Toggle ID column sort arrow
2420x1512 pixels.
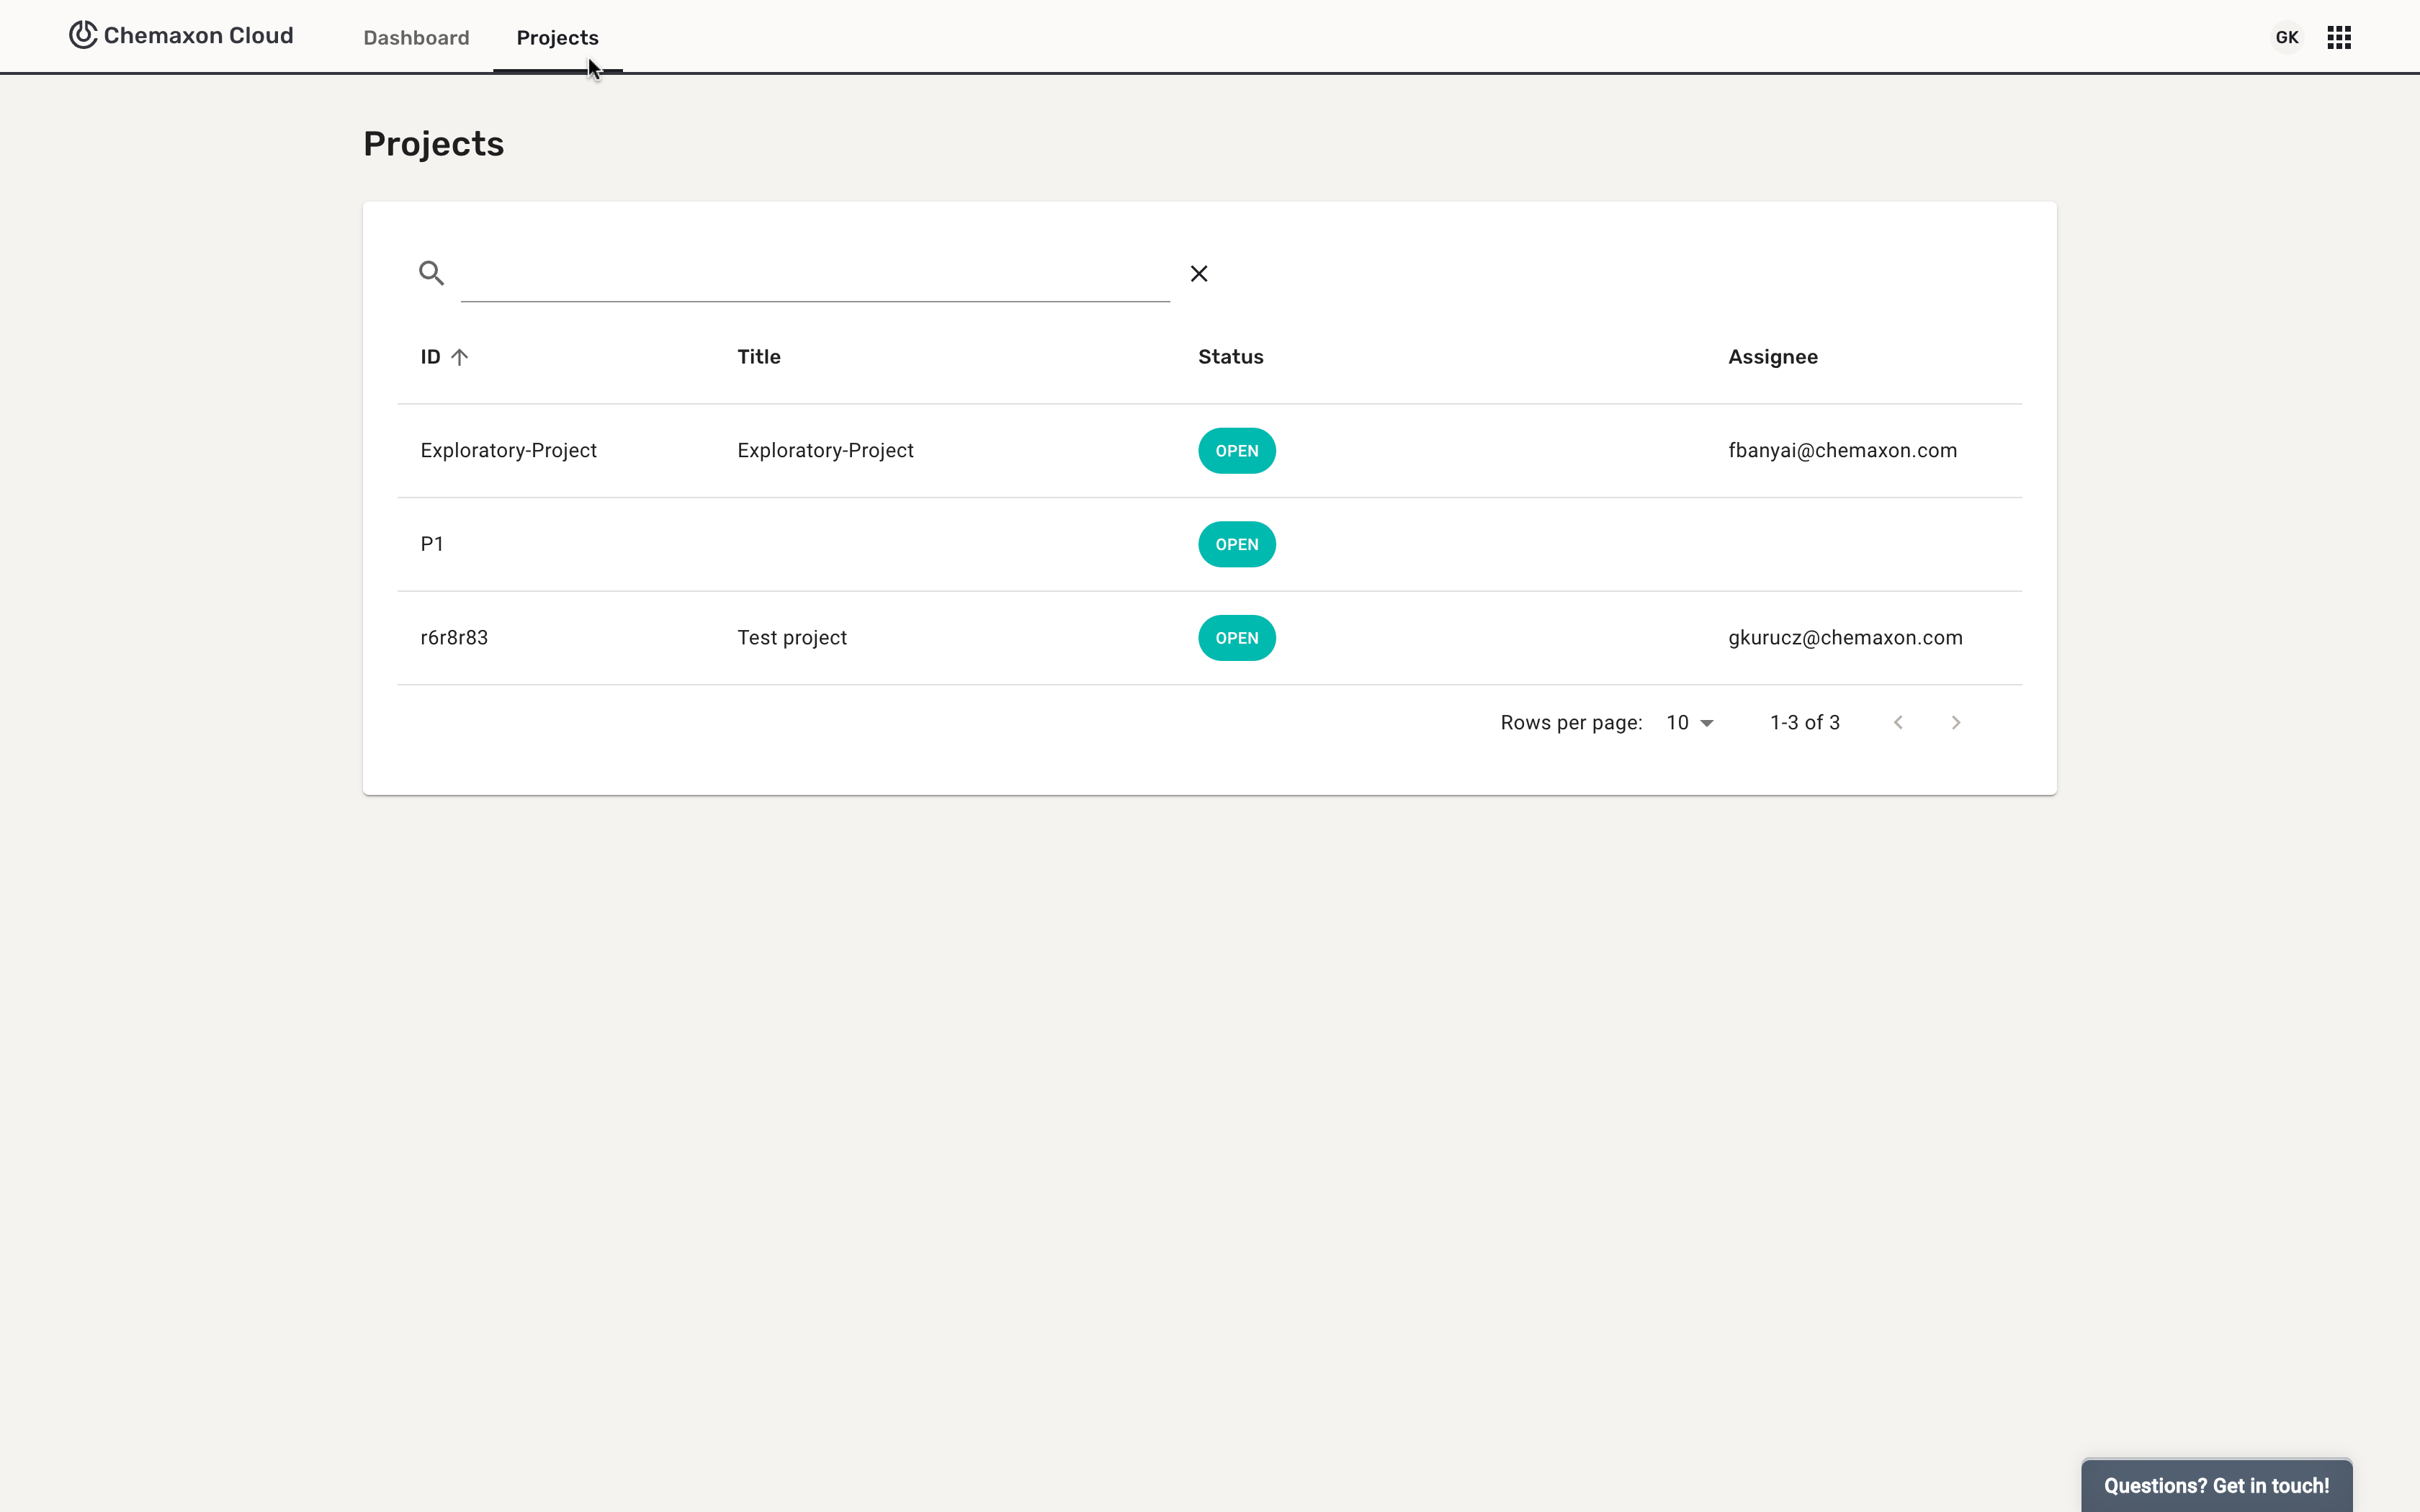[459, 357]
